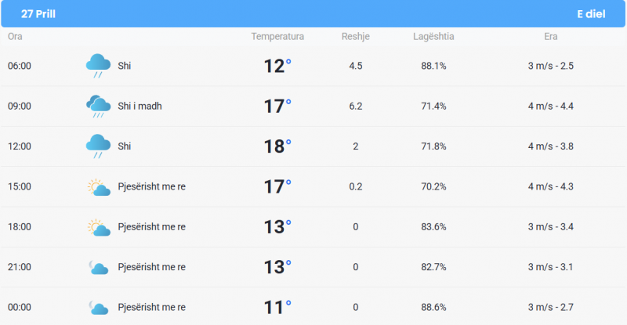
Task: Click the sun and cloud icon at 18:00
Action: 99,227
